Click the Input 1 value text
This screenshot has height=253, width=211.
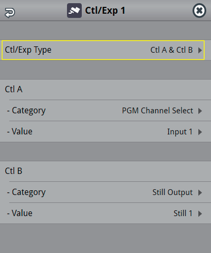(180, 132)
